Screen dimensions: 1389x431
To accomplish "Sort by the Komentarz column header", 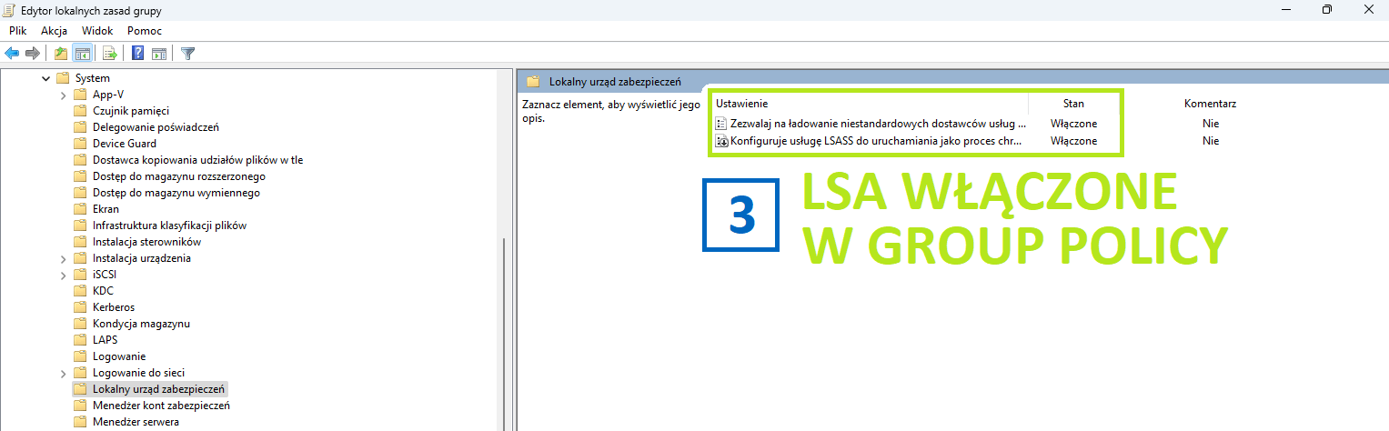I will pos(1210,104).
